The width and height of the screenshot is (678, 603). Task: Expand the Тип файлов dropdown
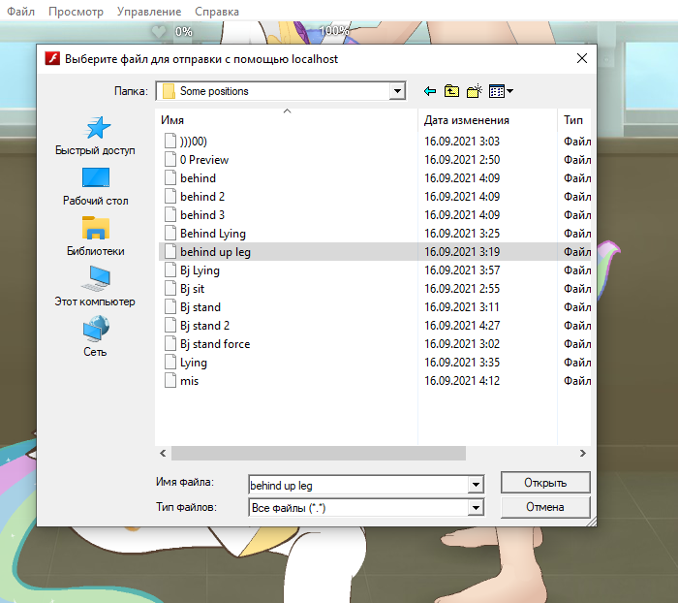coord(475,507)
